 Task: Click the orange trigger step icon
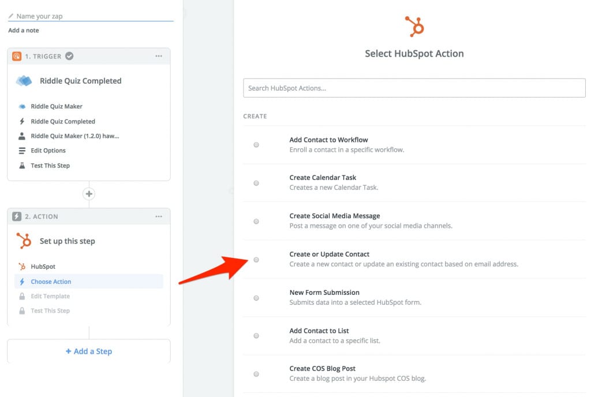[x=17, y=56]
